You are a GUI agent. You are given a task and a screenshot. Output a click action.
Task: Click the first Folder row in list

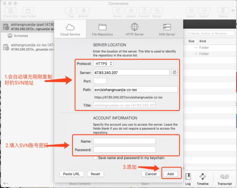point(210,47)
